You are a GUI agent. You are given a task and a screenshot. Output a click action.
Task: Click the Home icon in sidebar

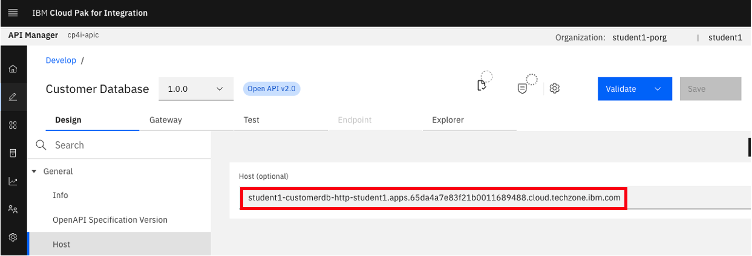coord(13,69)
